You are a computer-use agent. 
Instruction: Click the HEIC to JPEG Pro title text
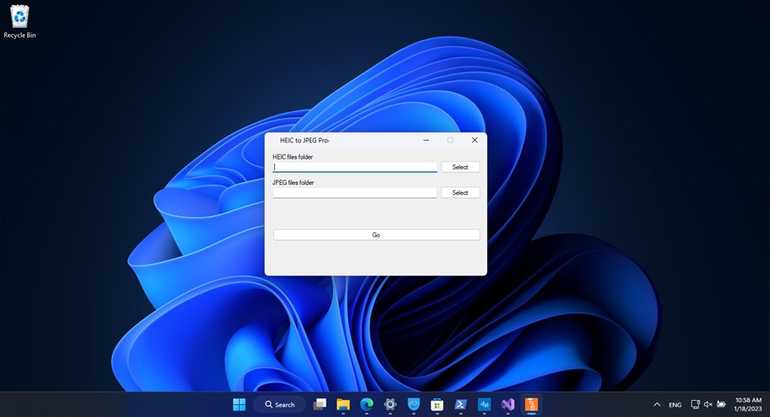(305, 140)
